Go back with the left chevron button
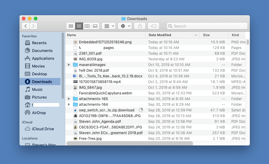Screen dimensions: 269x164 (25, 26)
